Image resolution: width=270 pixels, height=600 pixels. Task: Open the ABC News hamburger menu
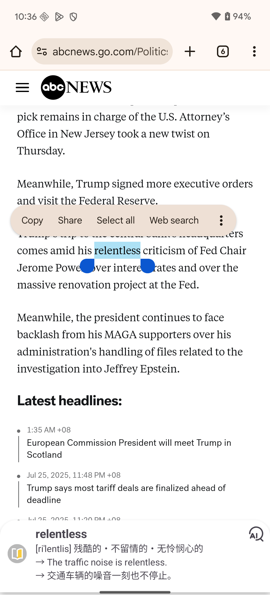(x=22, y=87)
